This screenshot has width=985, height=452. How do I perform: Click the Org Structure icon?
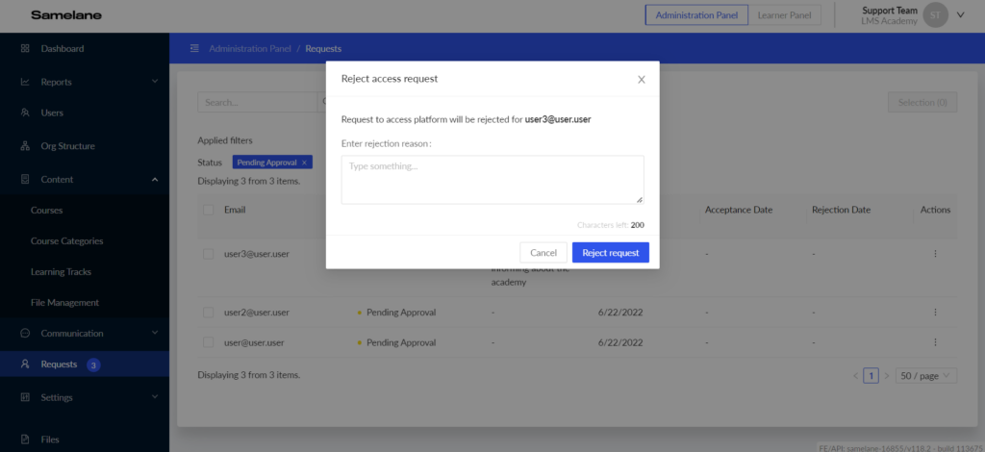pos(25,146)
